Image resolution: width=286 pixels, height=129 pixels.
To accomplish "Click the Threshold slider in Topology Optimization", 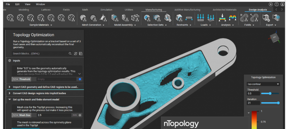I will point(270,93).
